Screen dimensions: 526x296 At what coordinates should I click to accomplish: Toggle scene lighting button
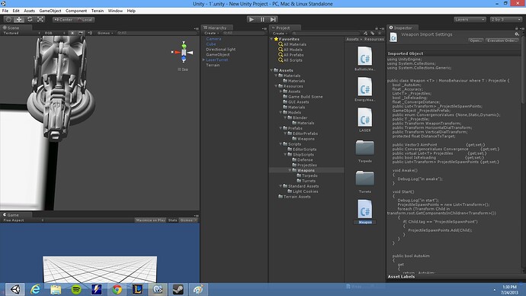coord(72,33)
